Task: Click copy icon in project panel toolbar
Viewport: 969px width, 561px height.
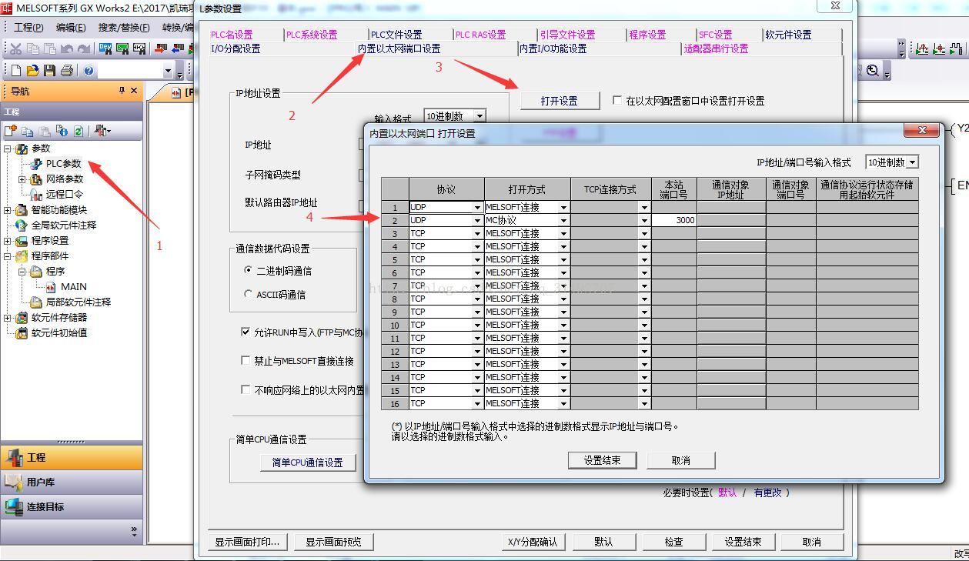Action: pyautogui.click(x=28, y=131)
